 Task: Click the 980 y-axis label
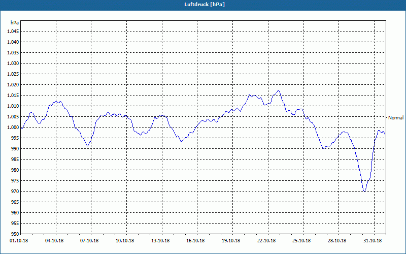(16, 170)
